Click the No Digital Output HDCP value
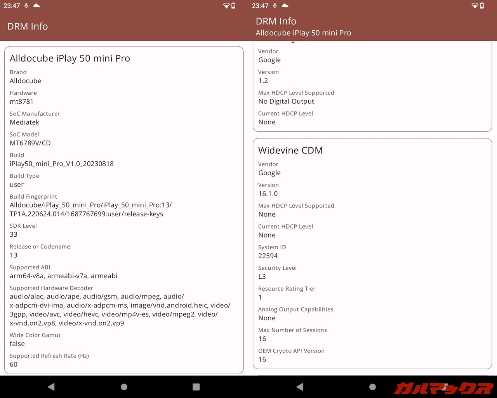This screenshot has height=398, width=497. [x=286, y=101]
